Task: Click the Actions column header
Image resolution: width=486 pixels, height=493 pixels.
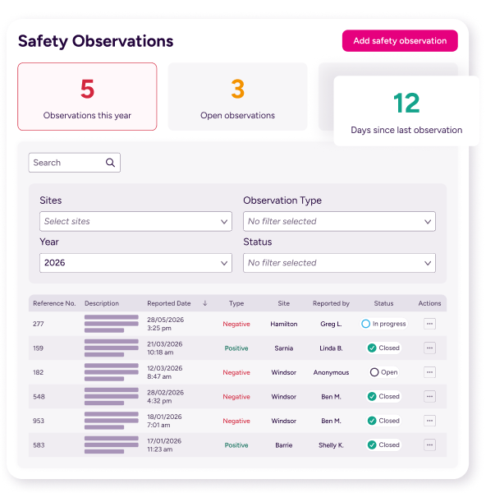Action: point(429,303)
